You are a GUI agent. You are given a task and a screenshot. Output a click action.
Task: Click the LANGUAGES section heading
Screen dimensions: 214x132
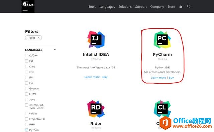click(x=34, y=50)
